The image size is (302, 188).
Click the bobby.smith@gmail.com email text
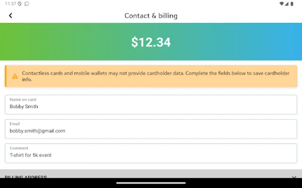pos(37,131)
